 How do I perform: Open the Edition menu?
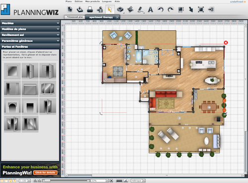[78, 1]
